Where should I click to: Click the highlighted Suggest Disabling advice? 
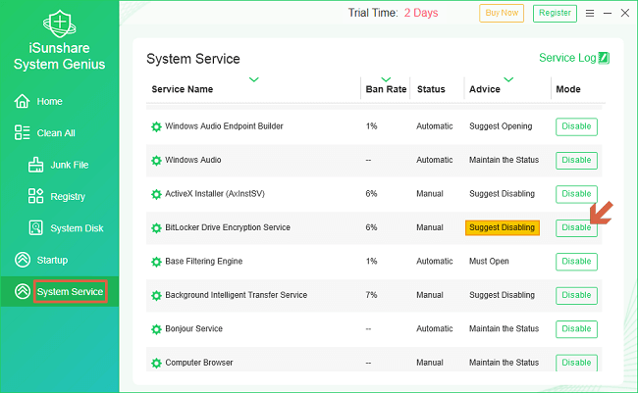coord(503,227)
